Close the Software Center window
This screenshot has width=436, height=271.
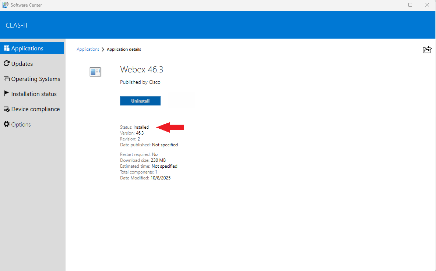[427, 5]
